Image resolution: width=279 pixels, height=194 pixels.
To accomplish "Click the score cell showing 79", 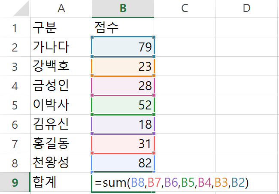I will click(x=123, y=47).
